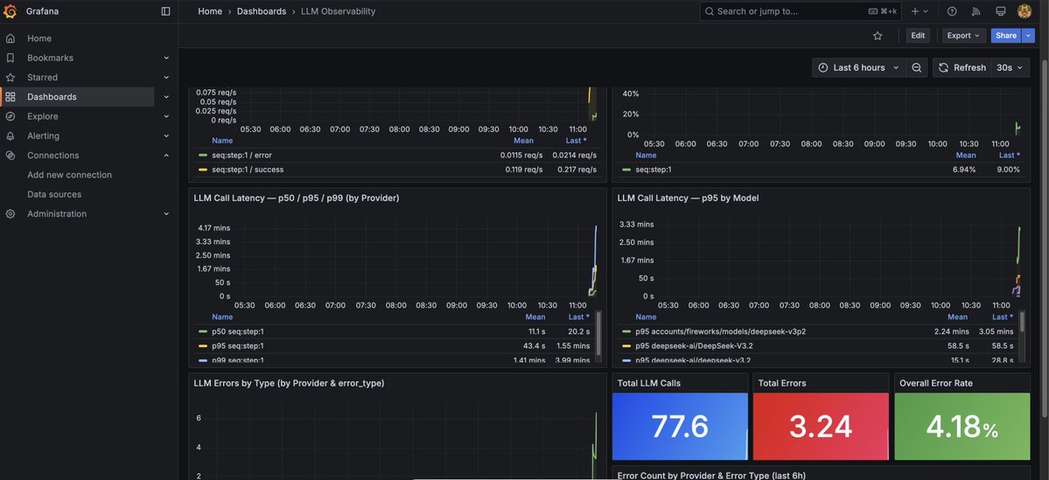The width and height of the screenshot is (1049, 480).
Task: Select Data sources in the sidebar
Action: (x=54, y=195)
